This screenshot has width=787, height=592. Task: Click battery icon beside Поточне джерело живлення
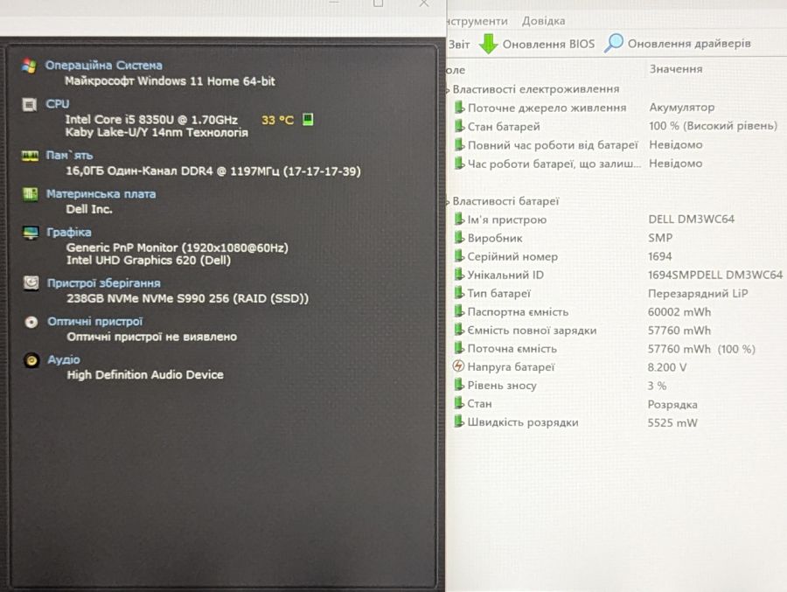pos(459,108)
